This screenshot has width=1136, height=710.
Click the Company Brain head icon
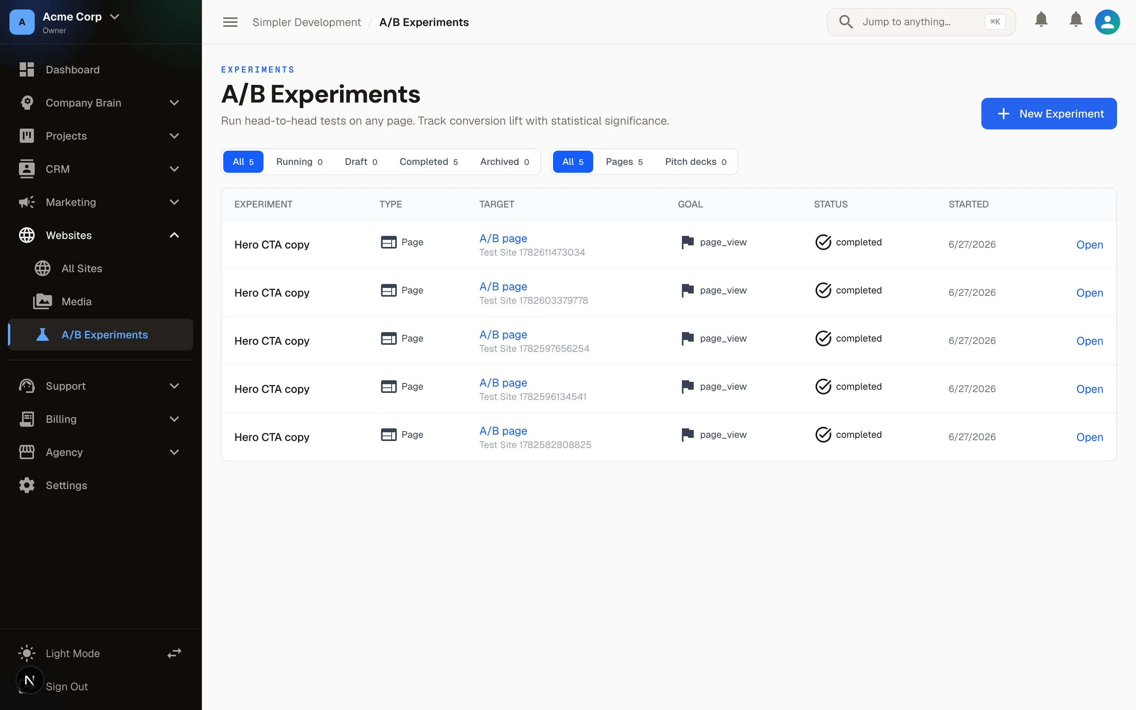(27, 103)
